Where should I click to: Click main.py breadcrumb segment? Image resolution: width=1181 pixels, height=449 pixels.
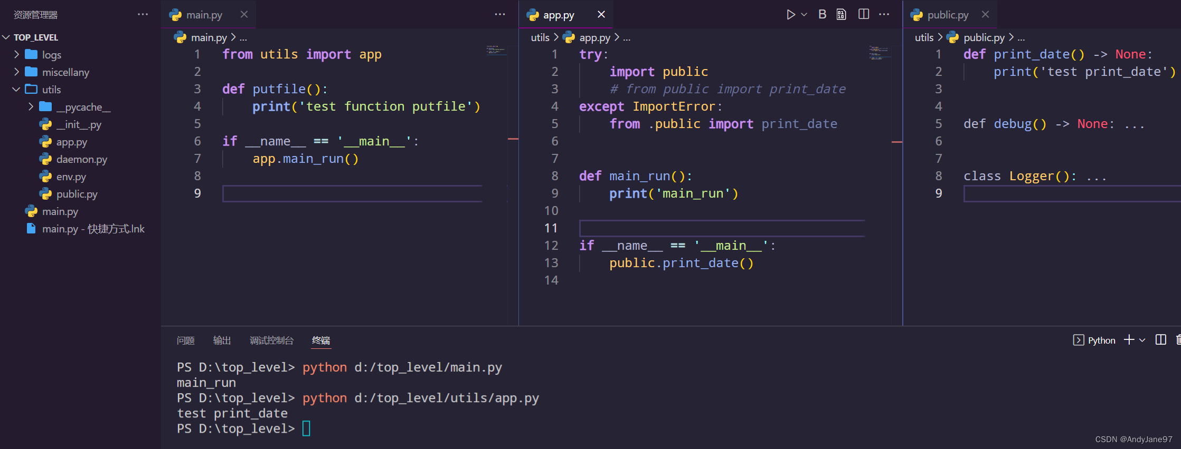tap(209, 37)
